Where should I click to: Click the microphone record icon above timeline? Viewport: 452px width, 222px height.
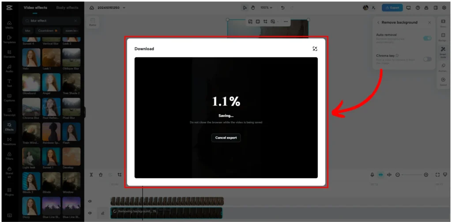(372, 175)
